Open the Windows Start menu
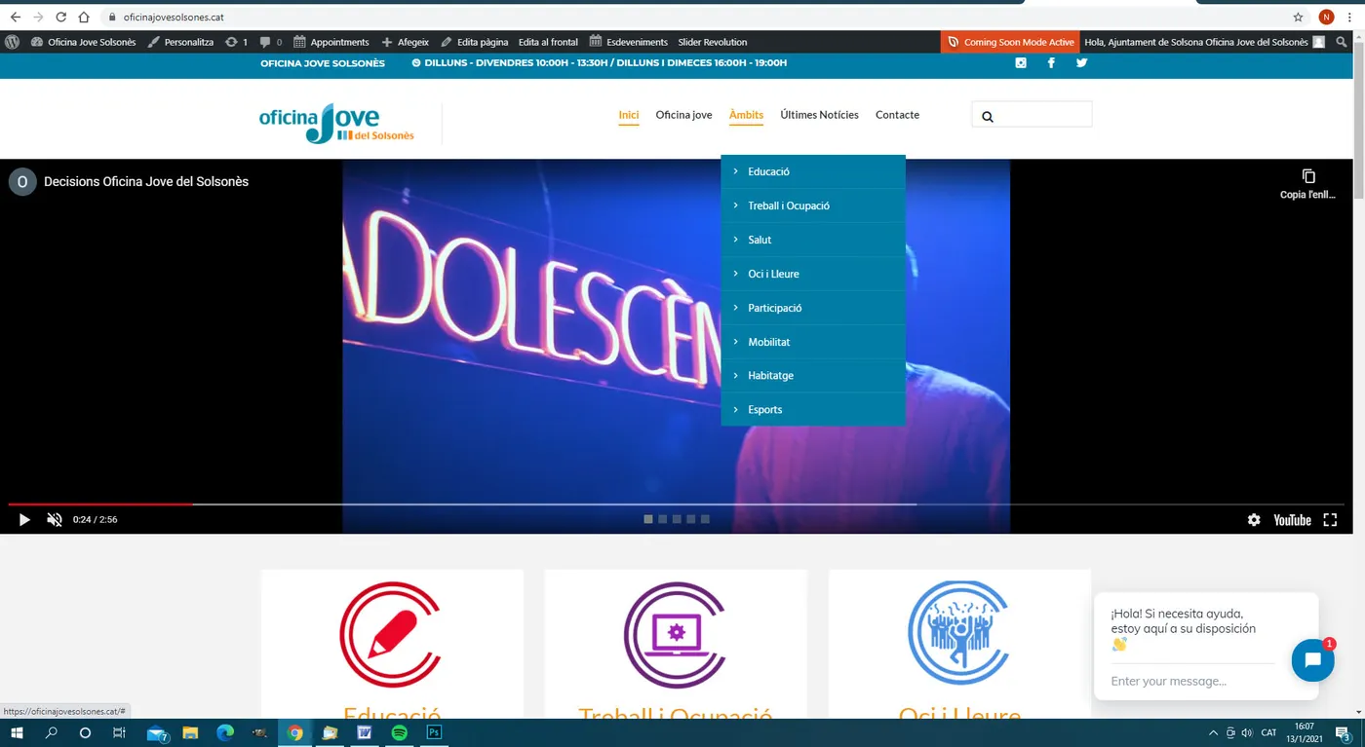This screenshot has height=747, width=1365. [x=17, y=732]
